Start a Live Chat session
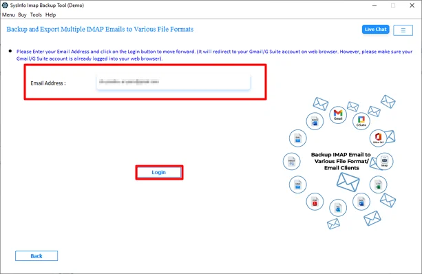The height and width of the screenshot is (274, 422). tap(375, 30)
